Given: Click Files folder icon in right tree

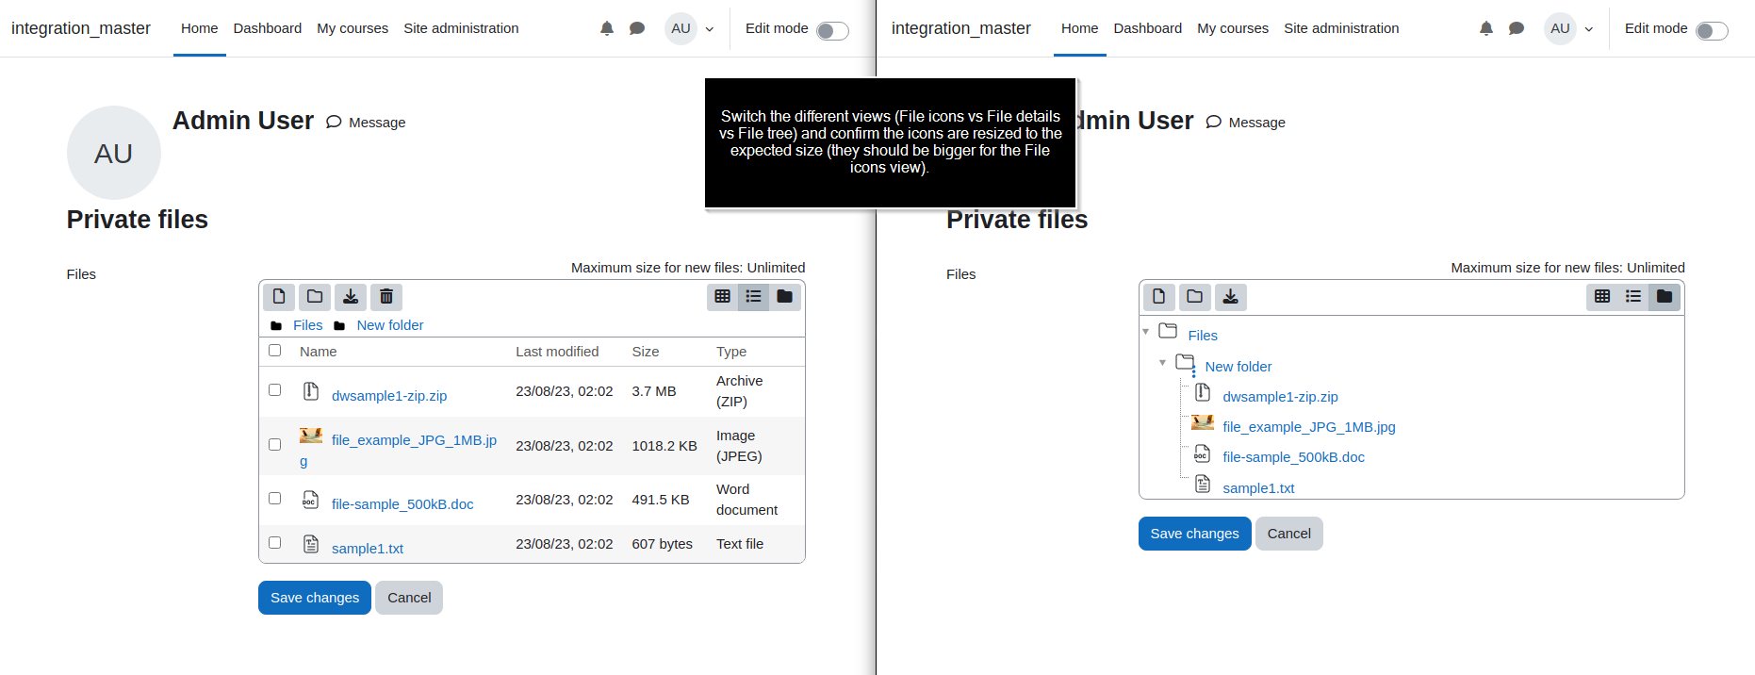Looking at the screenshot, I should 1168,331.
